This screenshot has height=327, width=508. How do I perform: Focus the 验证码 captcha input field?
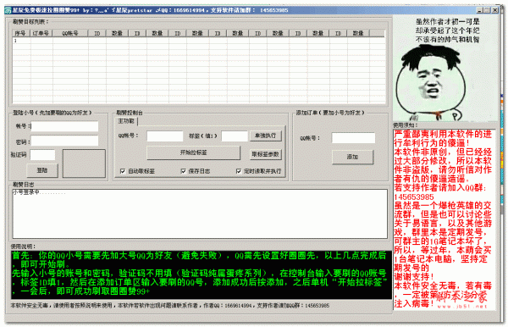pyautogui.click(x=43, y=155)
